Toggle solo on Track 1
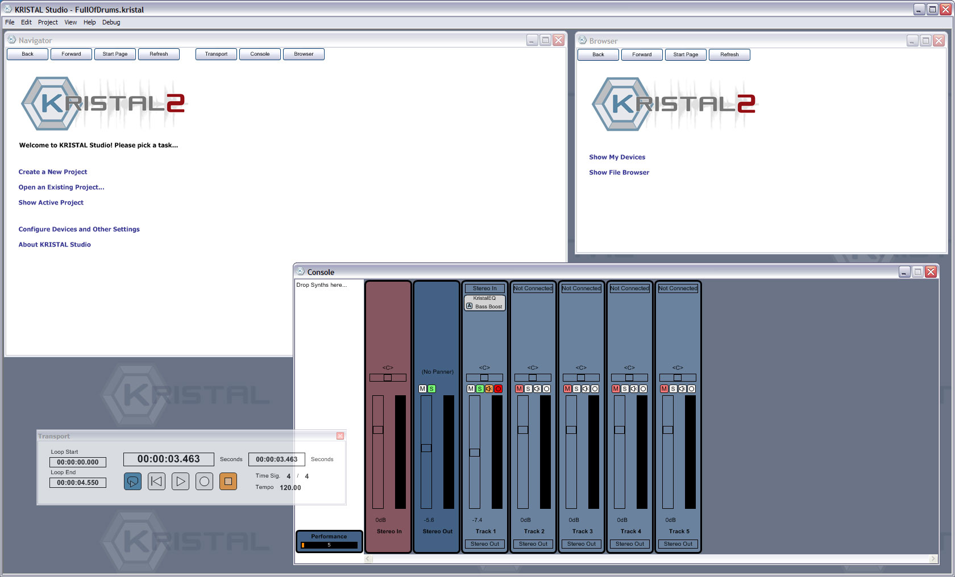Screen dimensions: 955x577 480,389
